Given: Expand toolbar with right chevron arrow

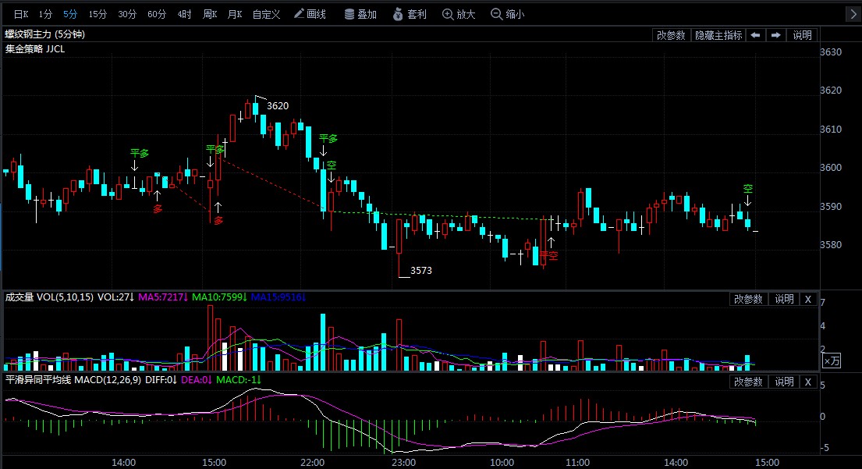Looking at the screenshot, I should 853,14.
